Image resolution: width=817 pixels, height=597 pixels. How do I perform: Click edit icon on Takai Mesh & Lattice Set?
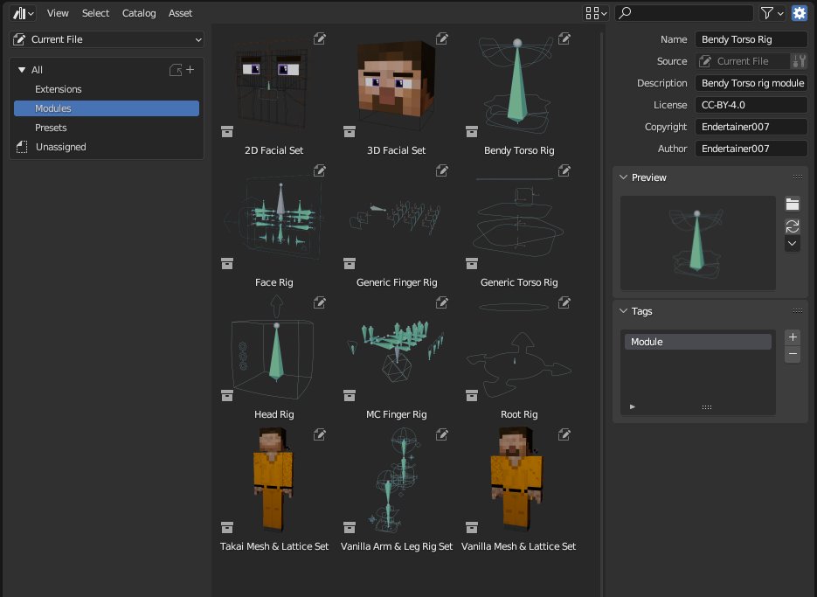pos(320,434)
